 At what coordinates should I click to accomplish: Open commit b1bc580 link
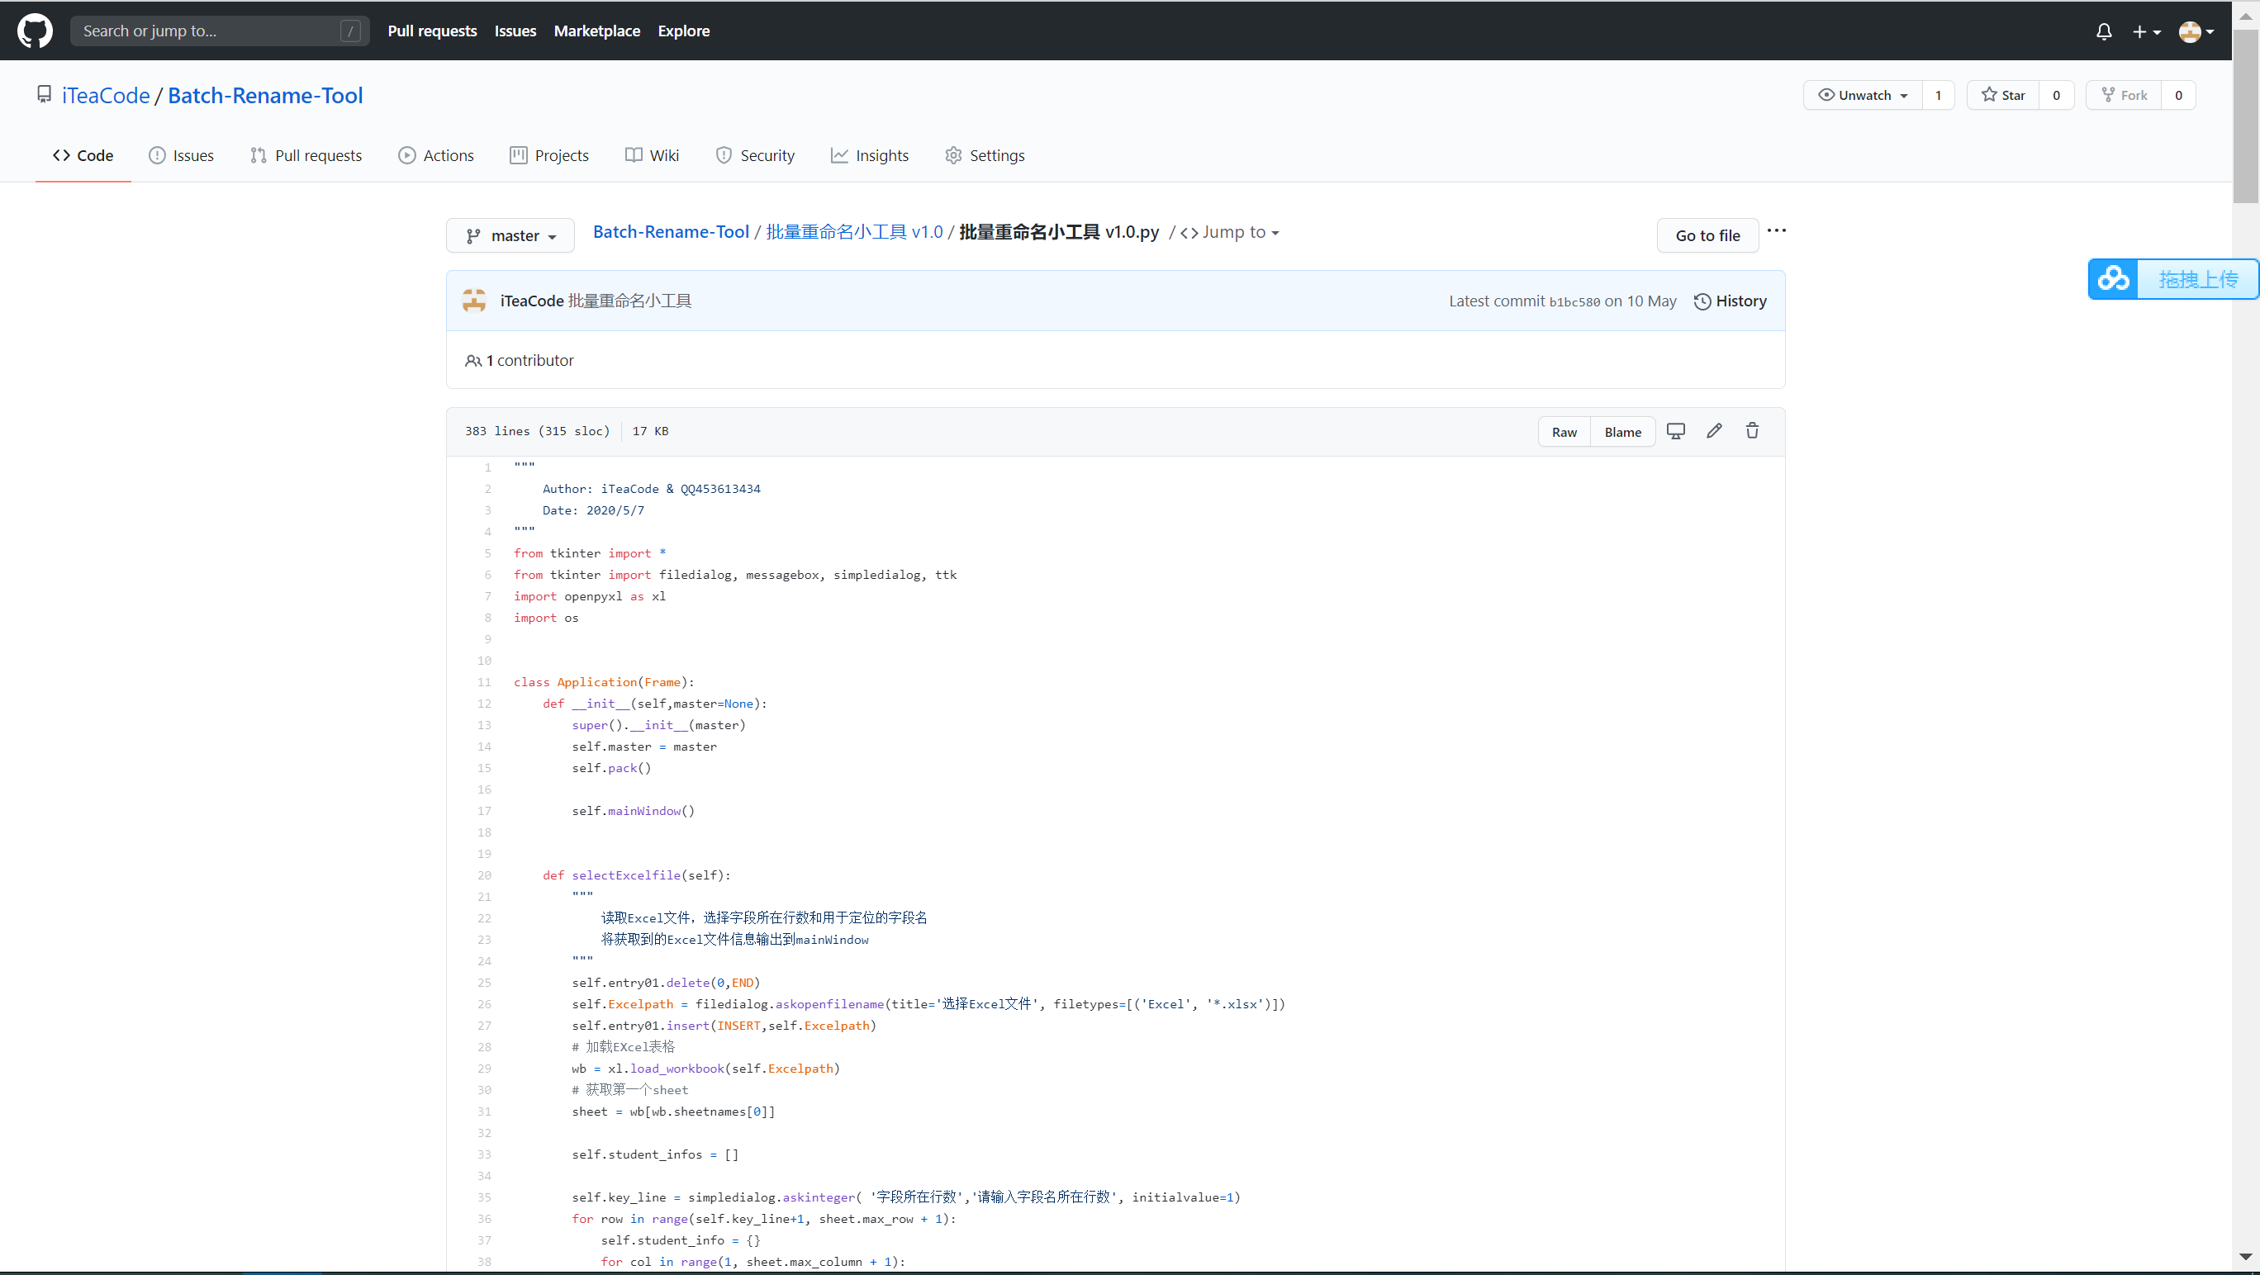tap(1574, 301)
